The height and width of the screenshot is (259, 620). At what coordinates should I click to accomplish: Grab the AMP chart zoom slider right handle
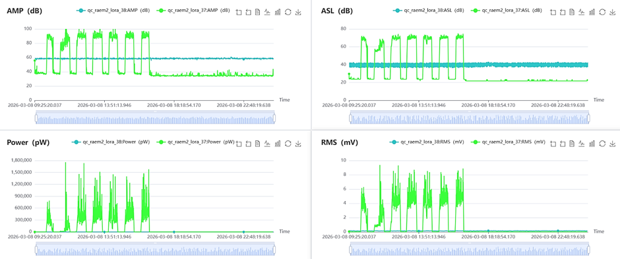click(x=274, y=118)
